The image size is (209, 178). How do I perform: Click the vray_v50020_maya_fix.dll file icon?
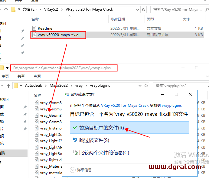[34, 35]
